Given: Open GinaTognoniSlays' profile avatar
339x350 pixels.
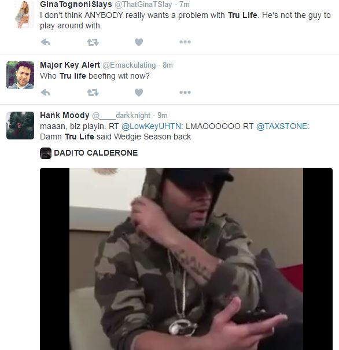Looking at the screenshot, I should (x=24, y=14).
